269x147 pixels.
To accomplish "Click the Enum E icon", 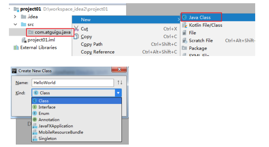I will (35, 113).
